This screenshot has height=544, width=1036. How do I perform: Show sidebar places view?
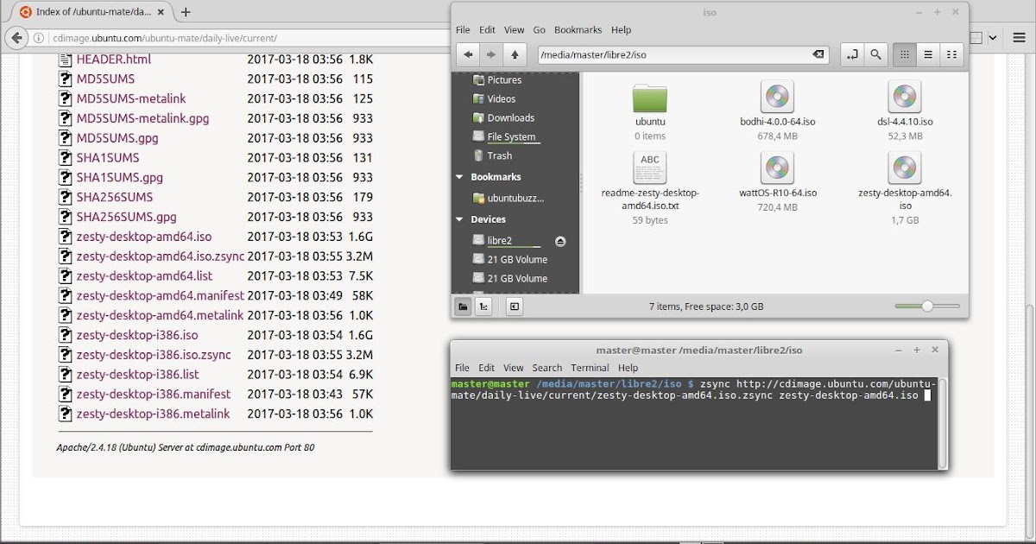point(464,306)
